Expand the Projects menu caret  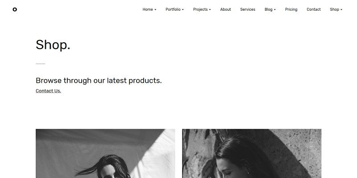(210, 10)
